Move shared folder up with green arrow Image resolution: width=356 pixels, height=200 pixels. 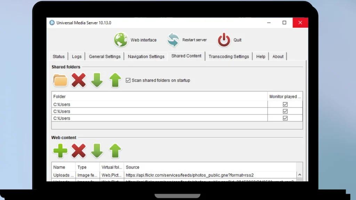pos(115,80)
